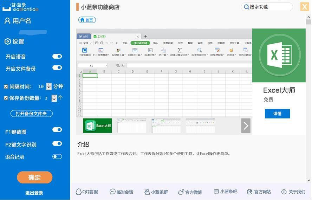Screen dimensions: 312x200
Task: Click the 打开备份文件夹 button
Action: pos(31,114)
